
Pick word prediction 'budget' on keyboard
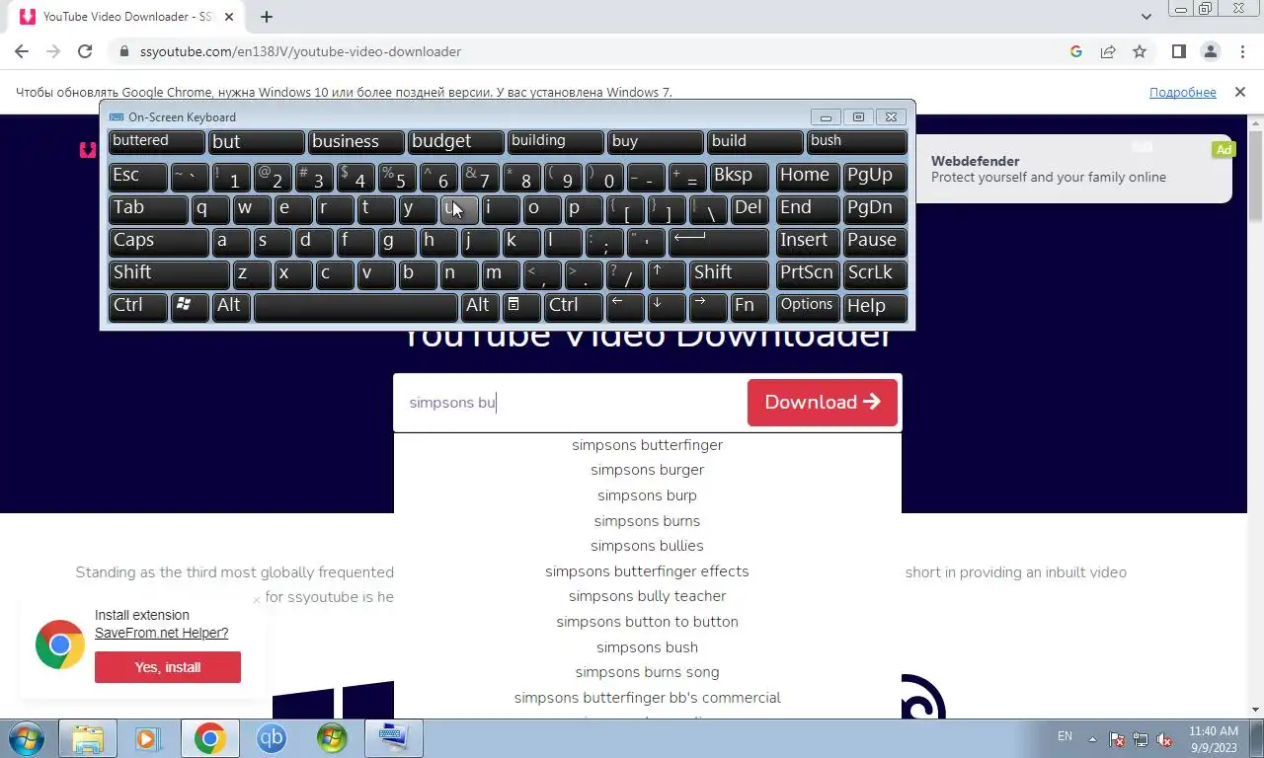click(x=455, y=141)
